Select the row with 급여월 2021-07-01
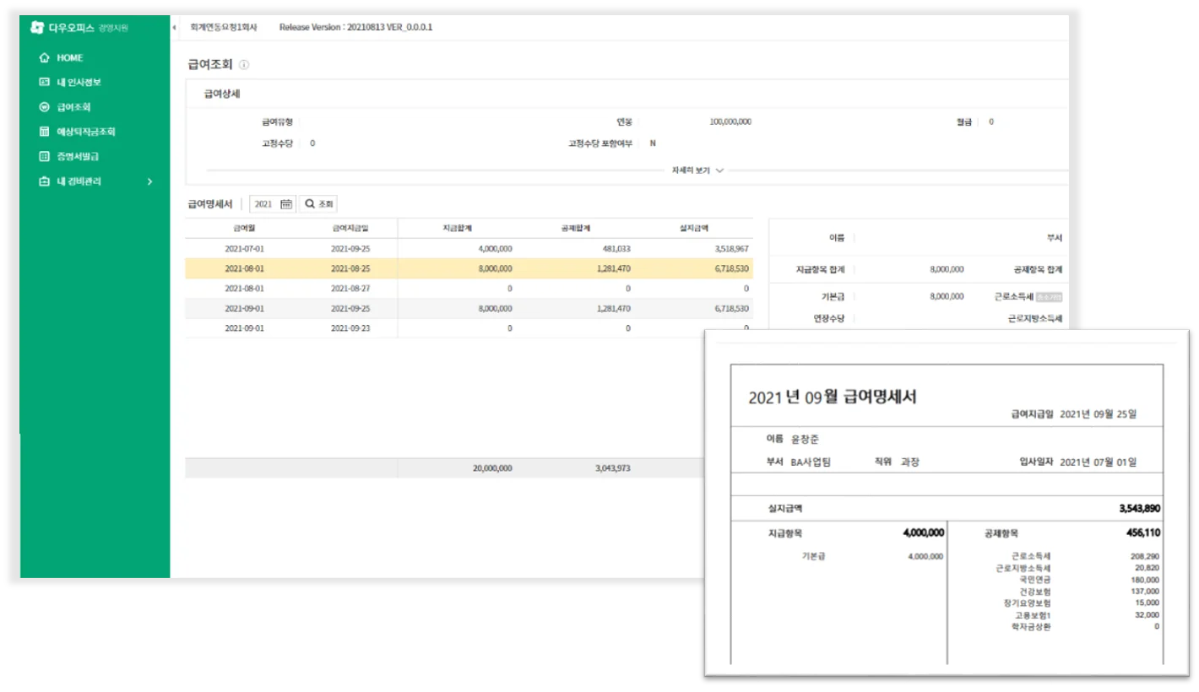This screenshot has width=1199, height=692. pos(469,249)
